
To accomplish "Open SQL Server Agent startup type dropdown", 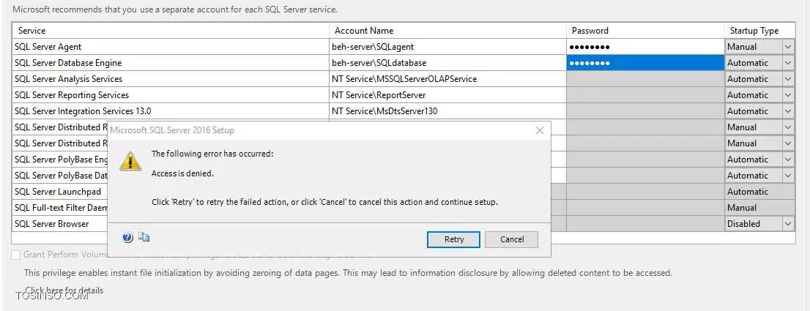I will tap(788, 46).
